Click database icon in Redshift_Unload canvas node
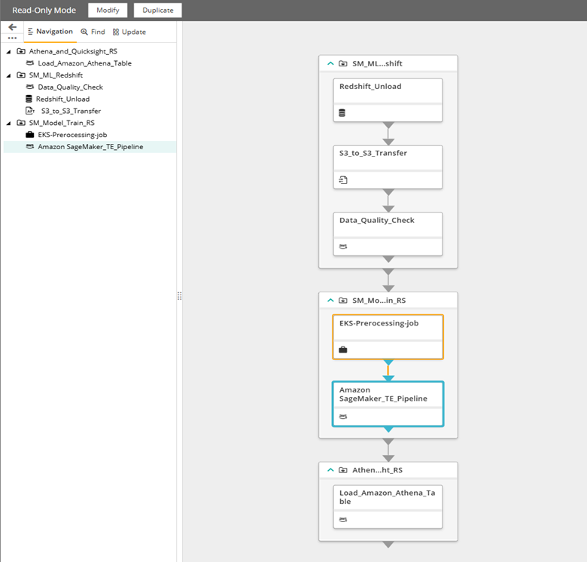The width and height of the screenshot is (587, 562). click(342, 113)
